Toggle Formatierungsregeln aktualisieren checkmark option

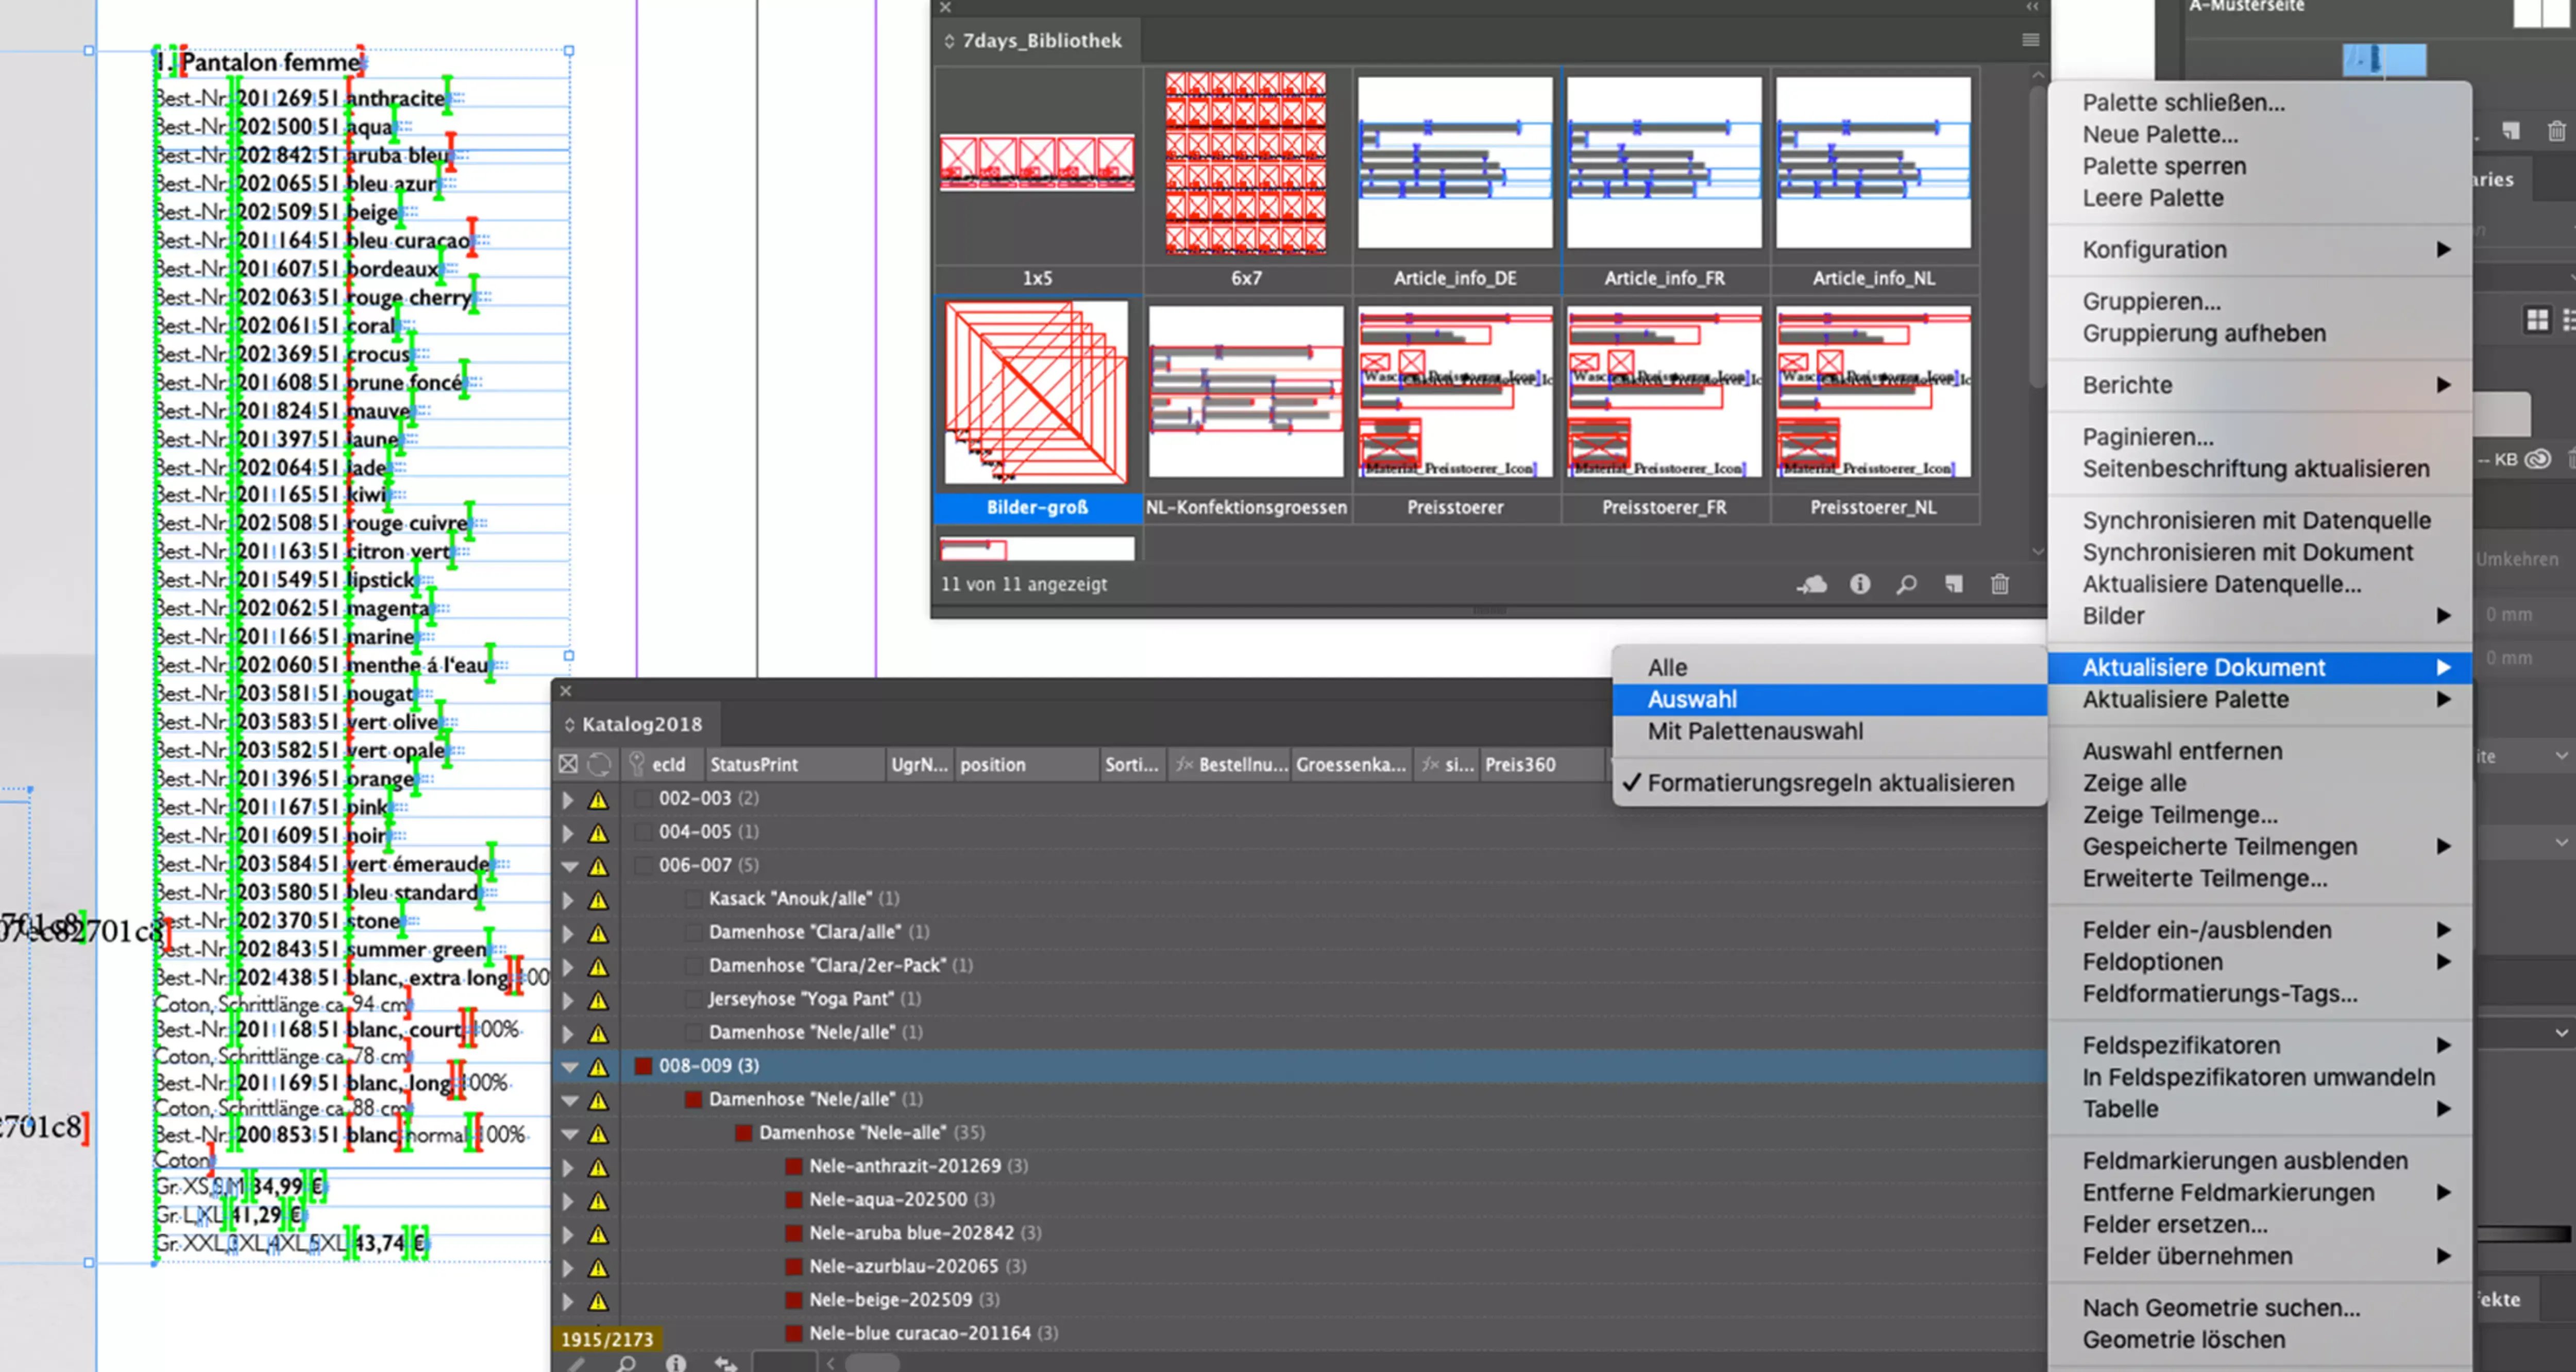coord(1829,783)
